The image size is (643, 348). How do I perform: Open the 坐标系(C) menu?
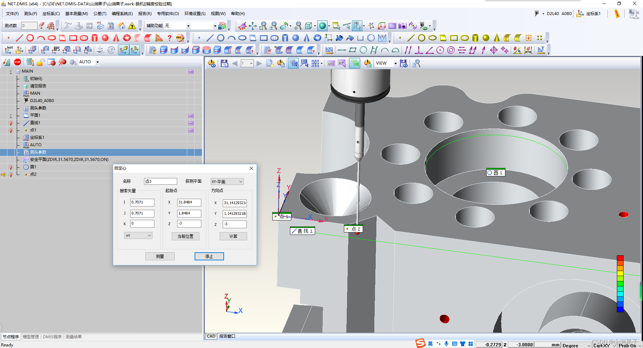51,14
